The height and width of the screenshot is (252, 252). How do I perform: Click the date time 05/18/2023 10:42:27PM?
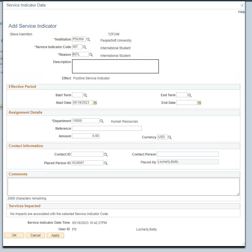[x=89, y=223]
